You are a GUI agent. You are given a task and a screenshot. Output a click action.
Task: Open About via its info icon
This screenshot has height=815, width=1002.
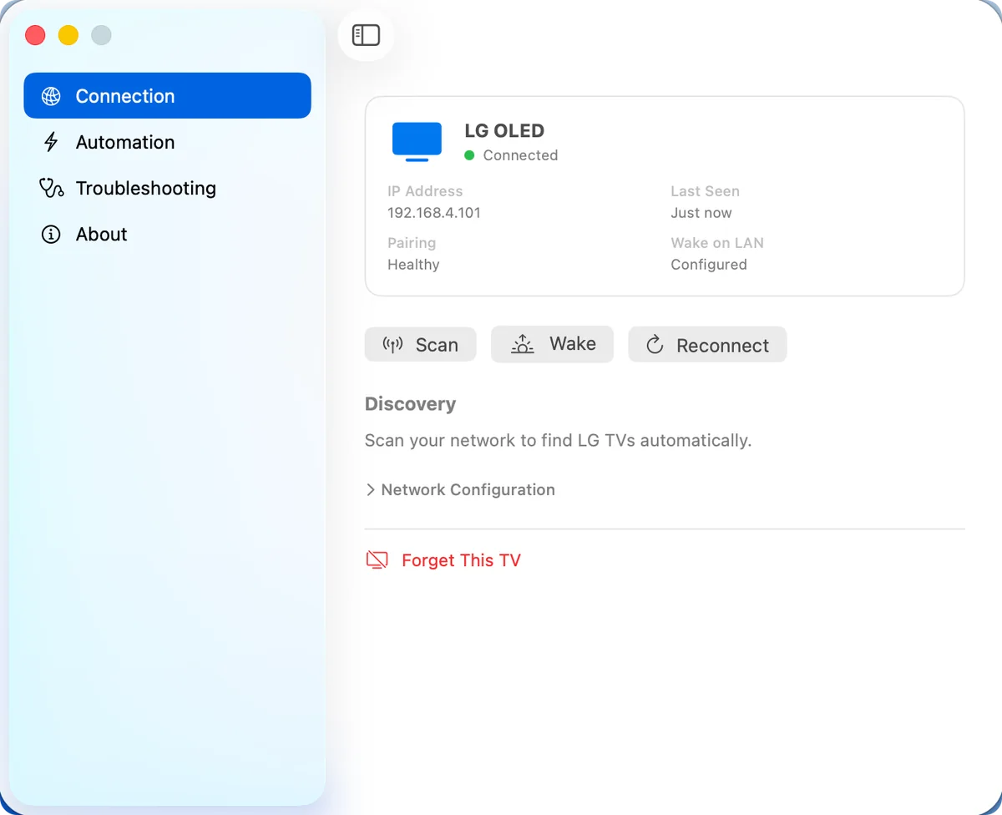tap(51, 234)
